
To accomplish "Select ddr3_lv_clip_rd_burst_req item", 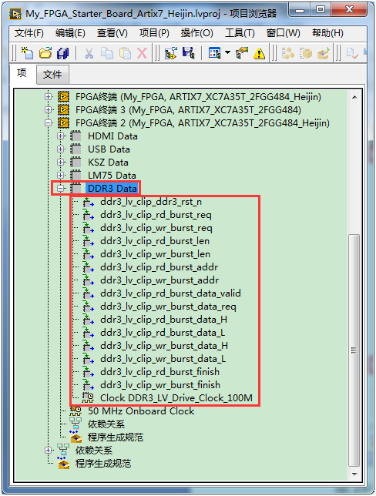I will 156,215.
